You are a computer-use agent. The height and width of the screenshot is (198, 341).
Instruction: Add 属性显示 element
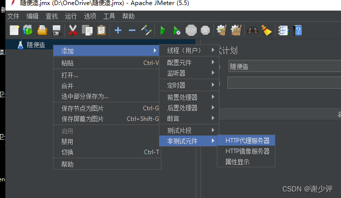click(x=246, y=162)
